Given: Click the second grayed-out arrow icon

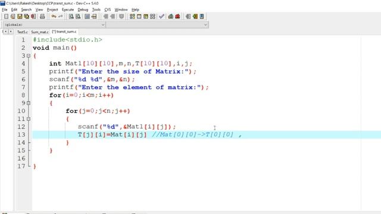Looking at the screenshot, I should [113, 17].
